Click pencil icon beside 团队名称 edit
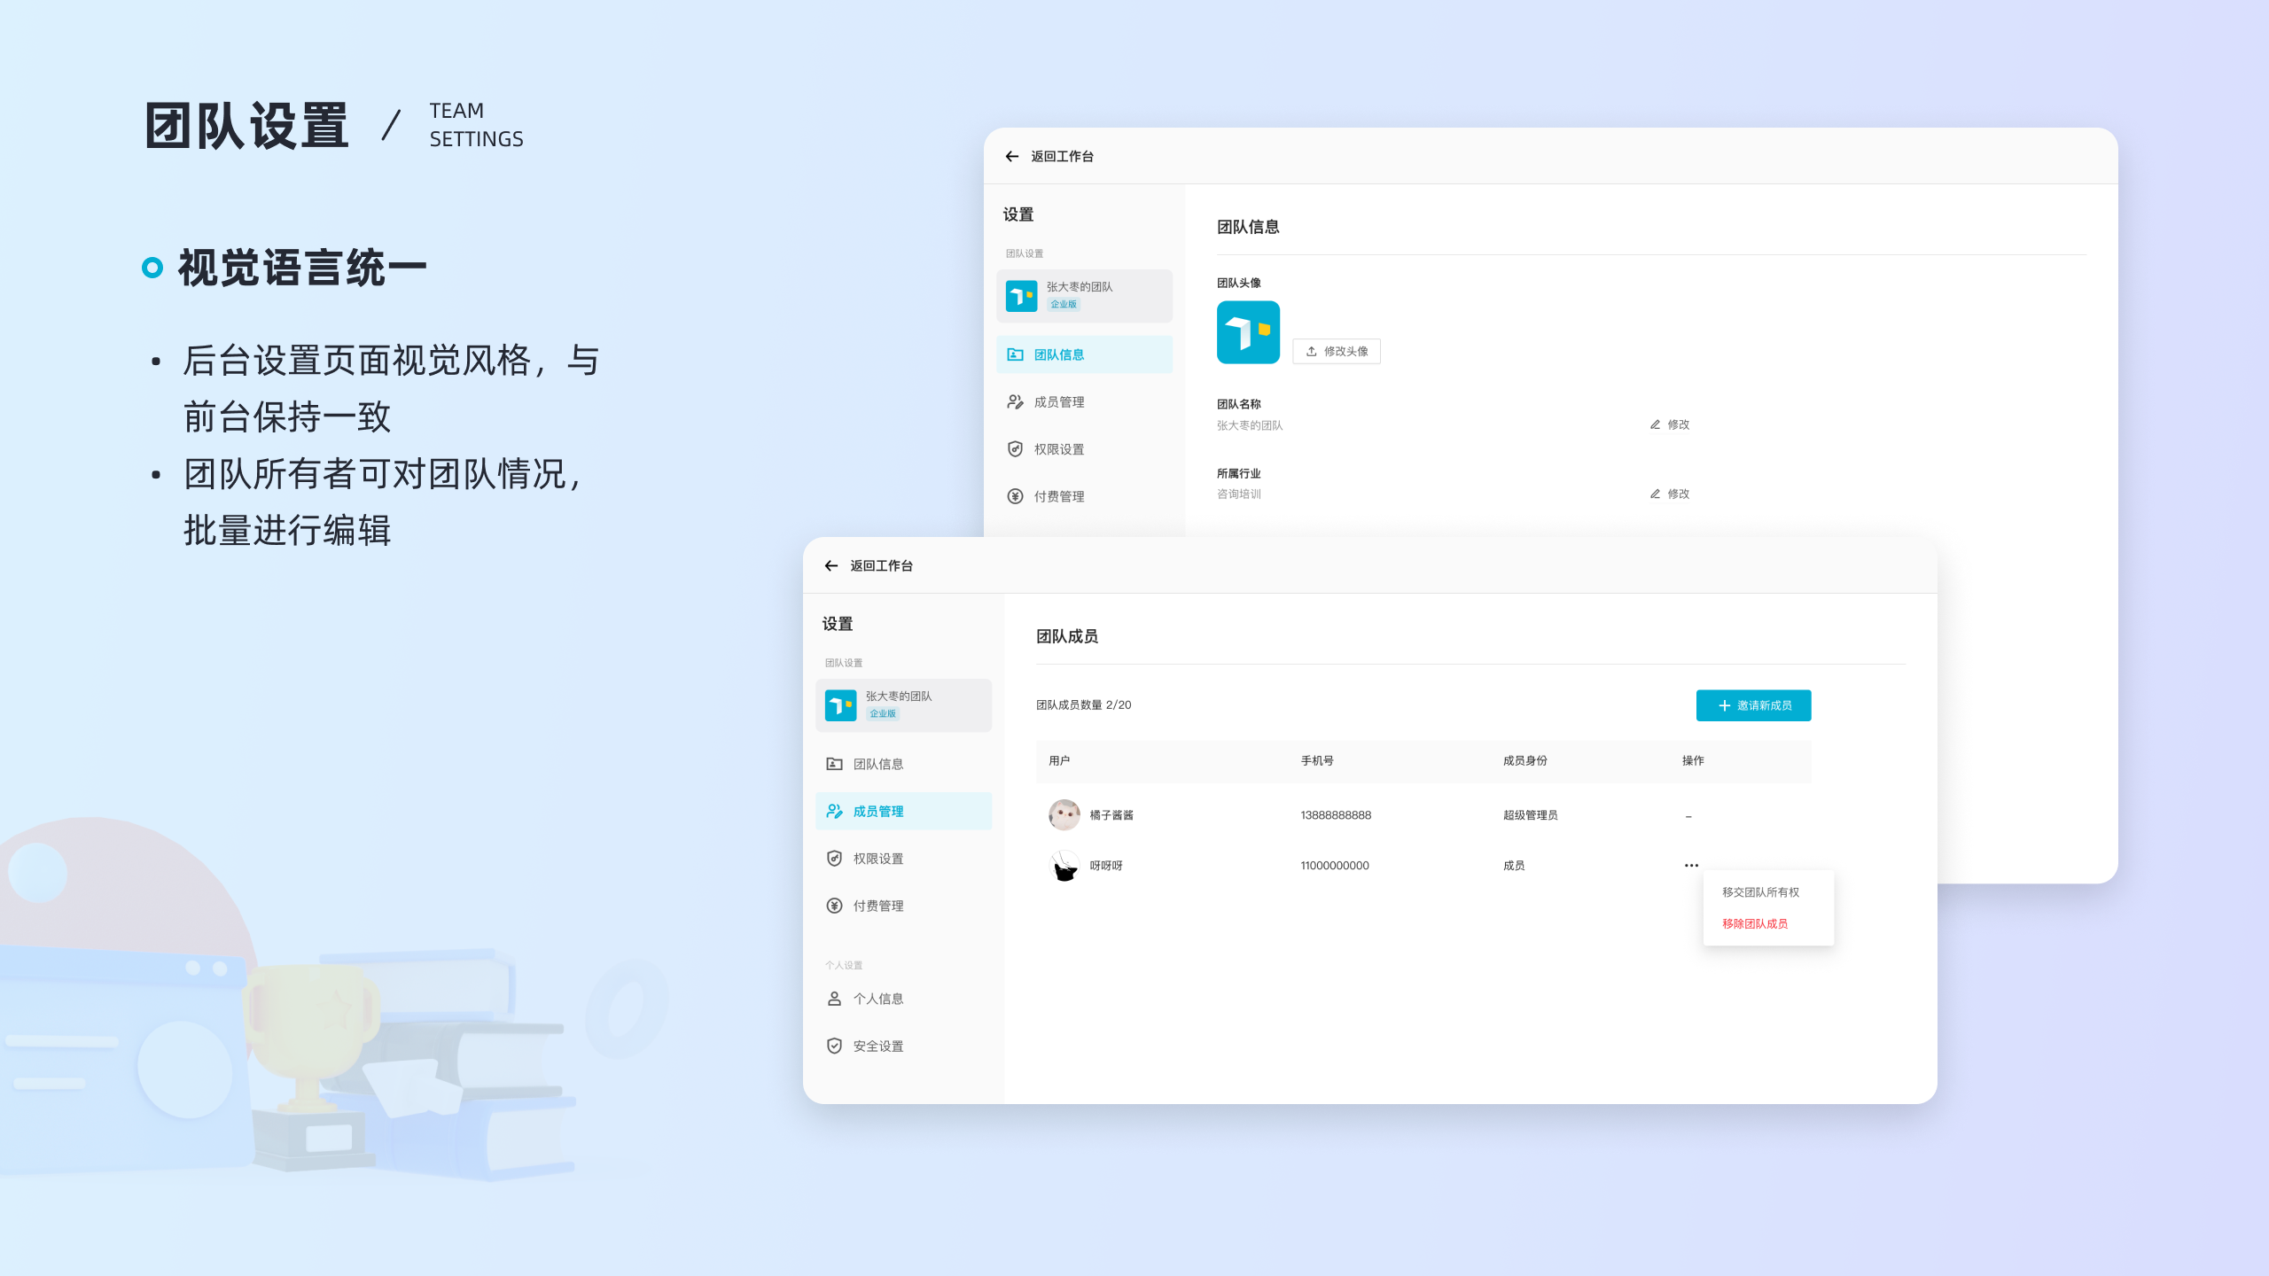This screenshot has width=2269, height=1276. (x=1655, y=424)
